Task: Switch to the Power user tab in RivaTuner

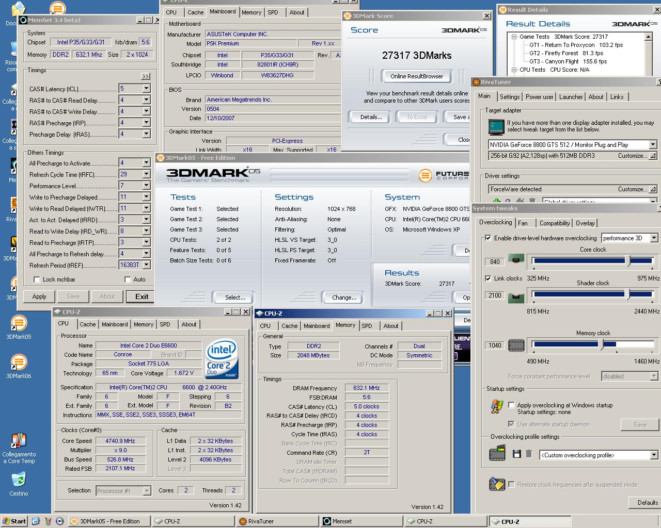Action: pyautogui.click(x=539, y=97)
